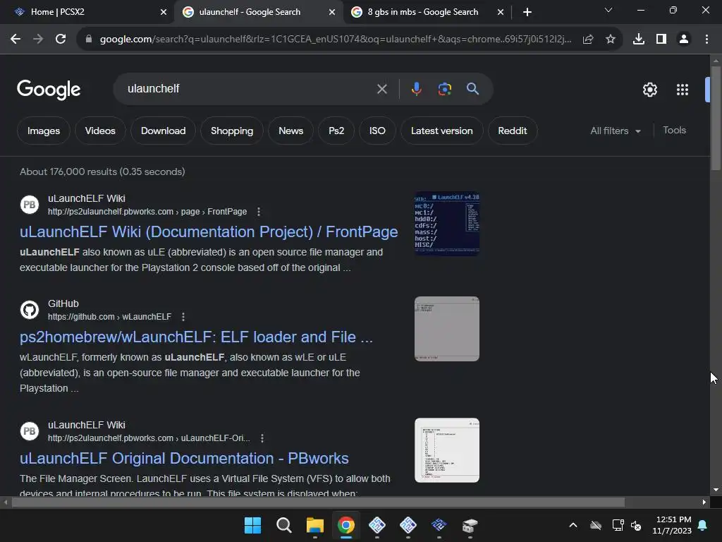
Task: Show hidden system tray icons
Action: coord(573,525)
